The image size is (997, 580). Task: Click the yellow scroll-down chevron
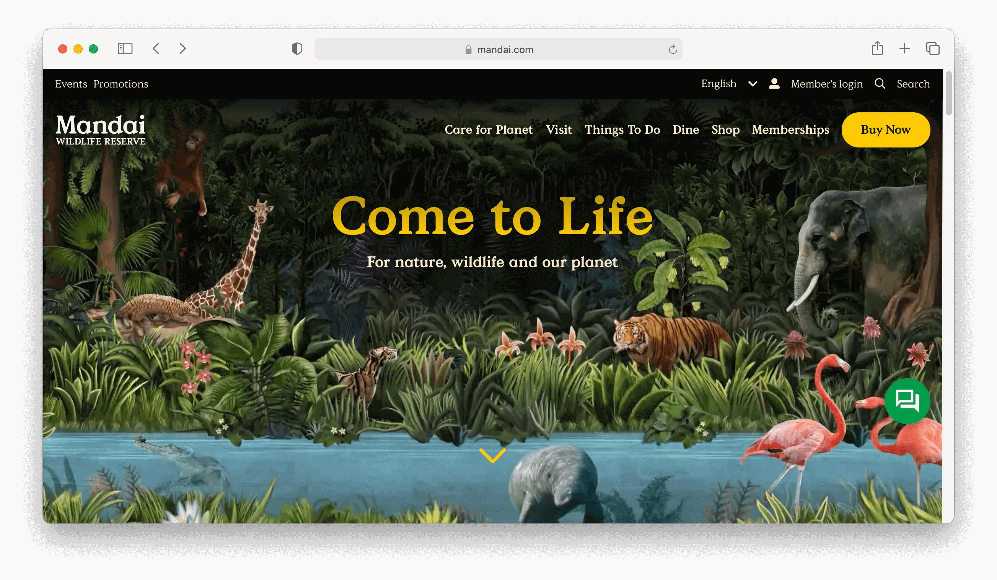click(x=492, y=455)
